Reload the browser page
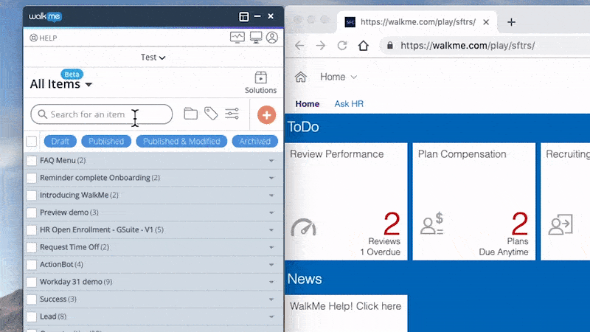This screenshot has width=590, height=332. pos(342,46)
